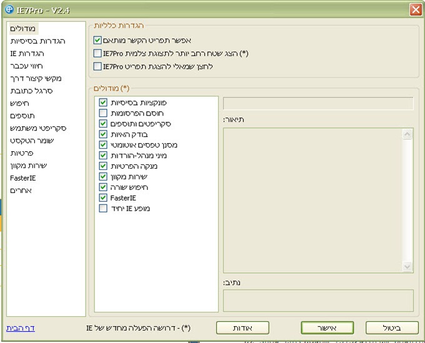This screenshot has height=343, width=425.
Task: Click the 'ביטול' cancel button
Action: [x=391, y=327]
